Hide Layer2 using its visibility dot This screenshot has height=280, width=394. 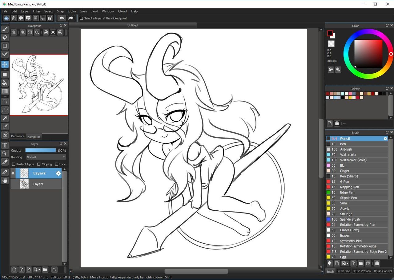coord(13,173)
